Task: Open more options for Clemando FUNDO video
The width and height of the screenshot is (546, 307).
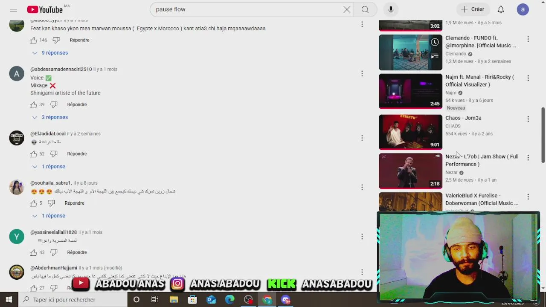Action: pos(528,39)
